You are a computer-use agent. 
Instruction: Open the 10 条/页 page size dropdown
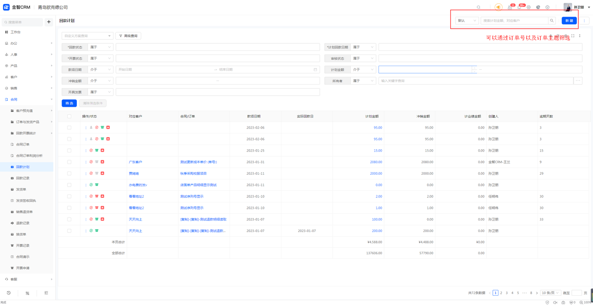tap(551, 293)
